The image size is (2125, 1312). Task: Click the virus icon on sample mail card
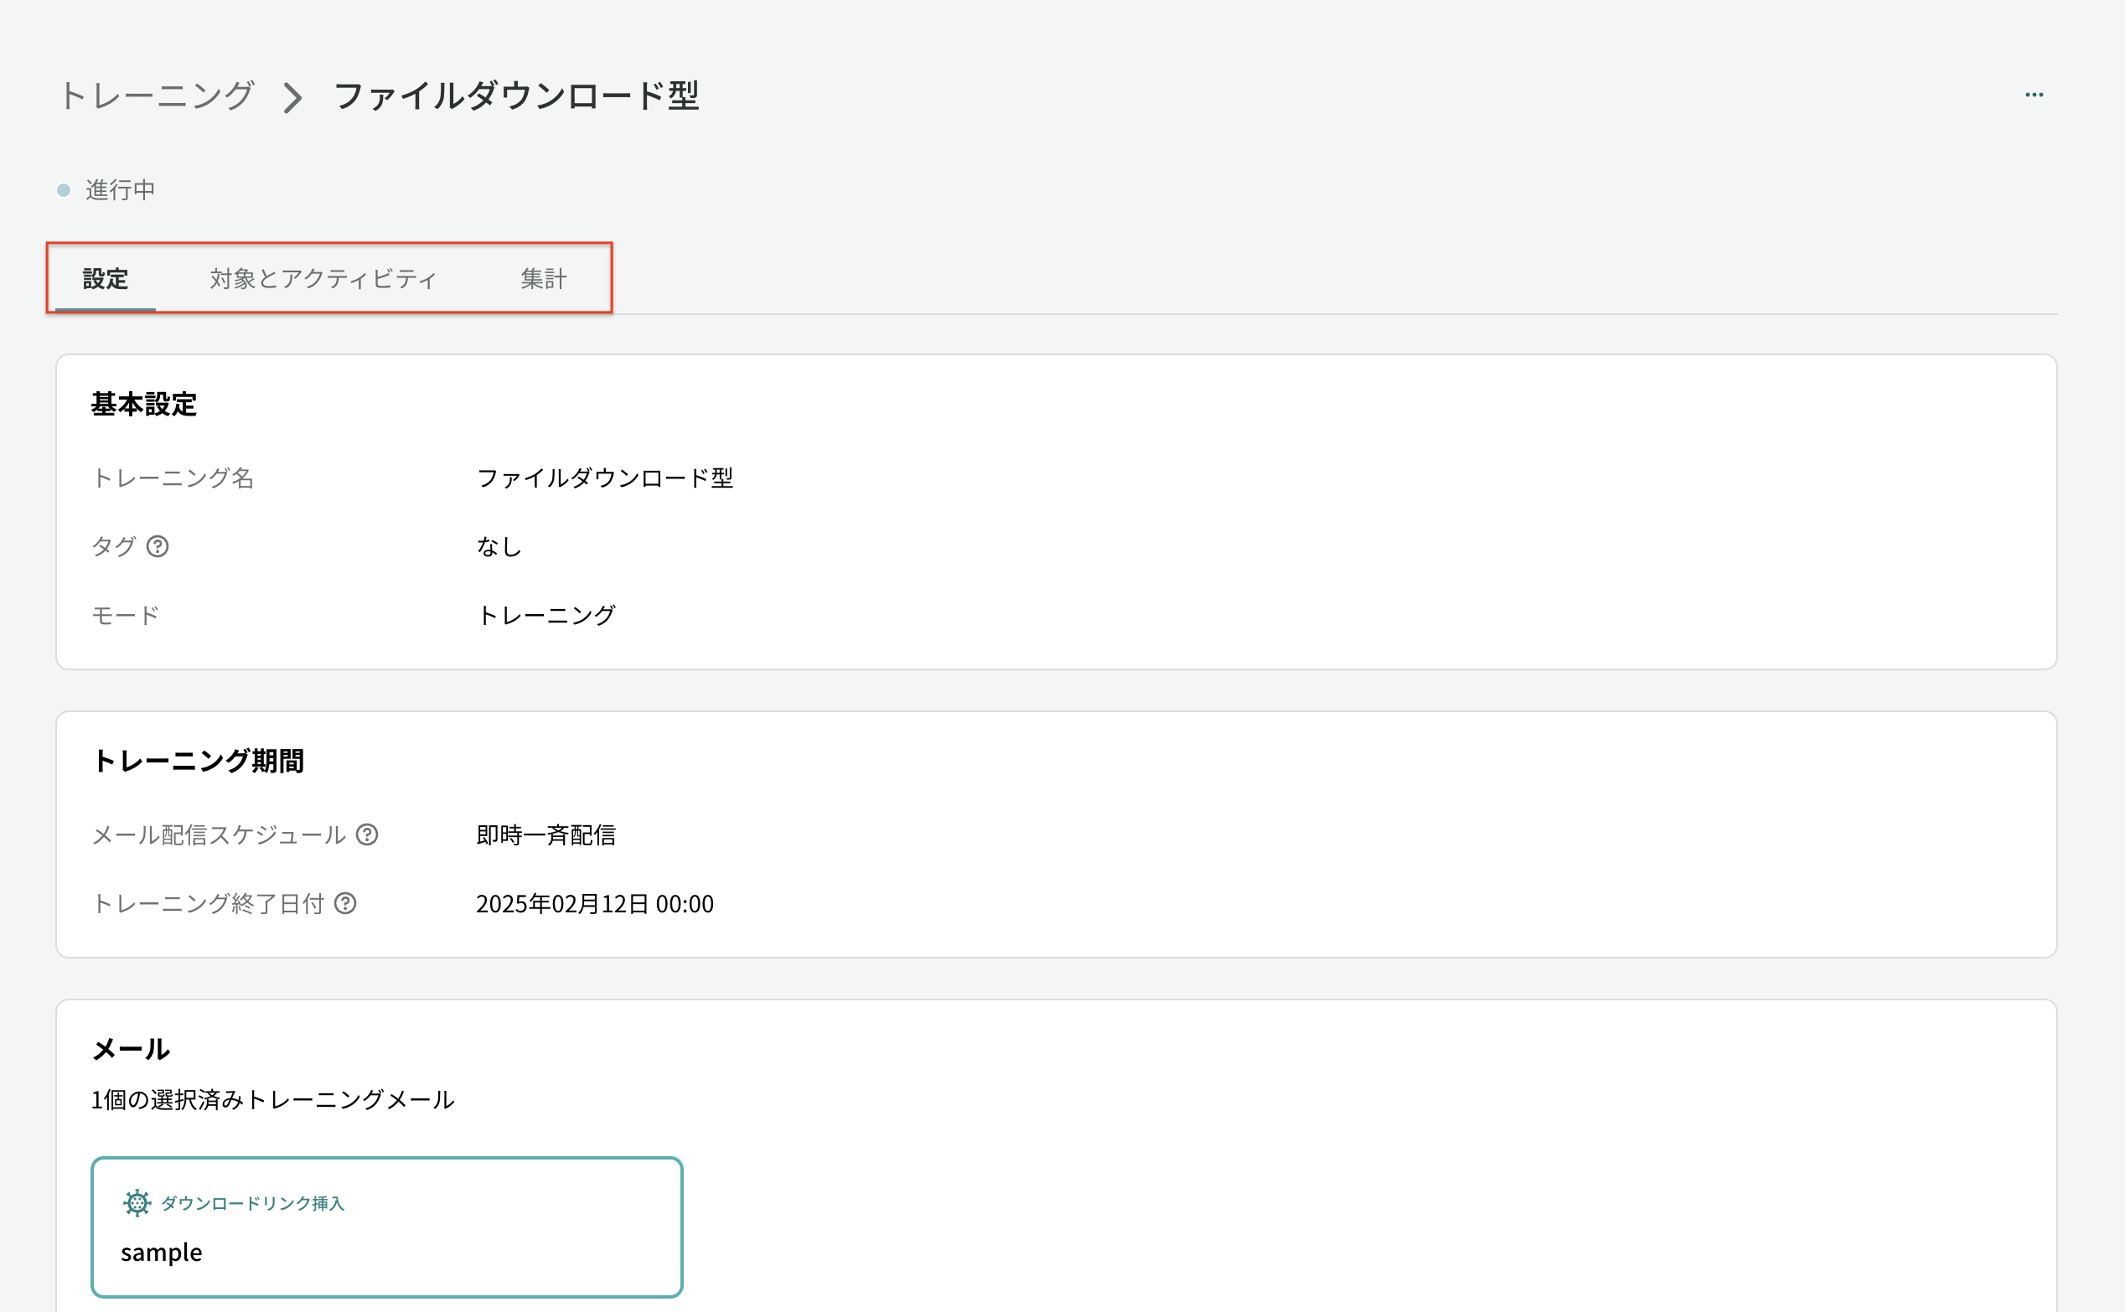click(137, 1203)
